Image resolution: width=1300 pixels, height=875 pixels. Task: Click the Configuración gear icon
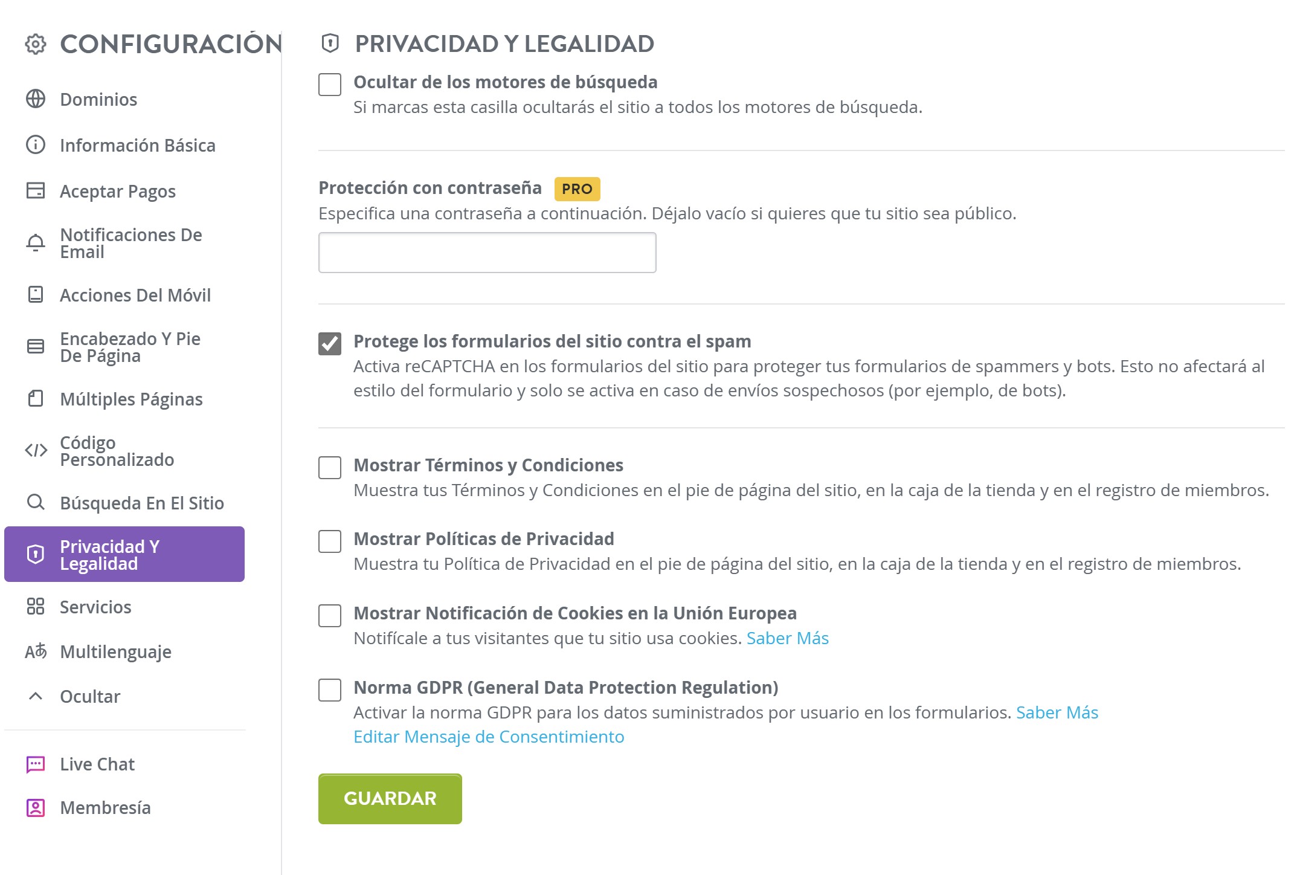click(36, 43)
